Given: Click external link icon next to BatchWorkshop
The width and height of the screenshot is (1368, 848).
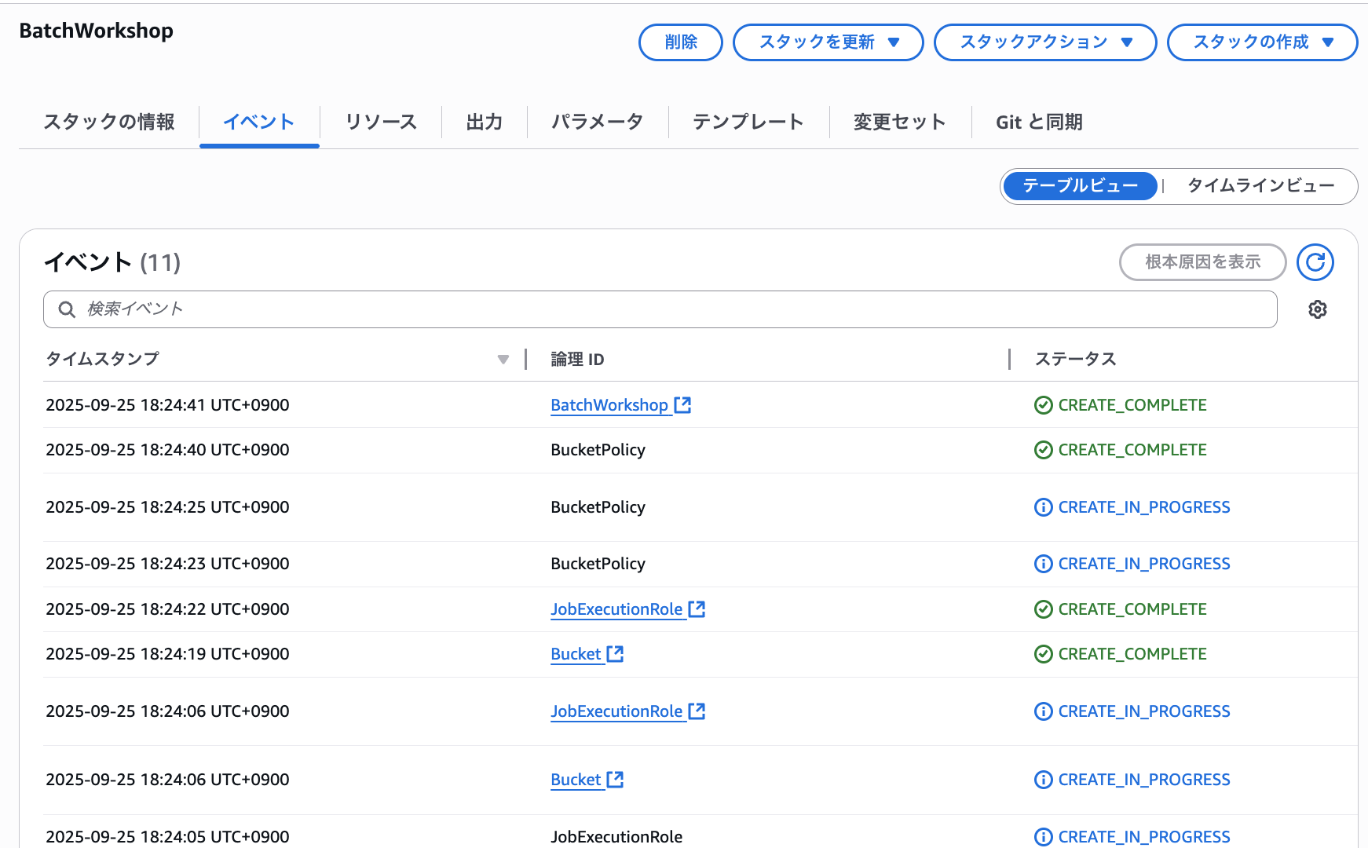Looking at the screenshot, I should 682,405.
